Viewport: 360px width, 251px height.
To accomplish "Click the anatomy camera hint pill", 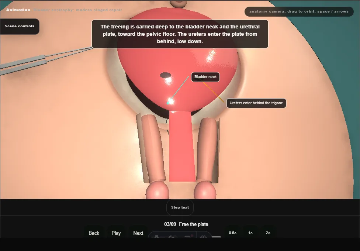I will point(299,11).
